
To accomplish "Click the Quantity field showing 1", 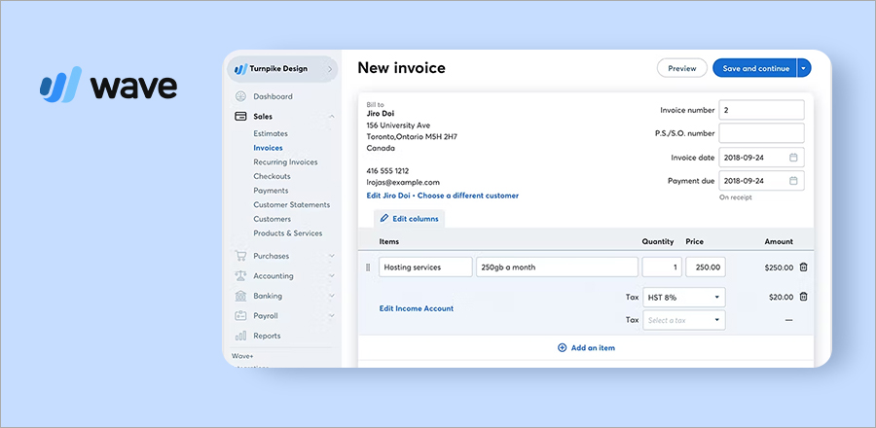I will coord(662,267).
